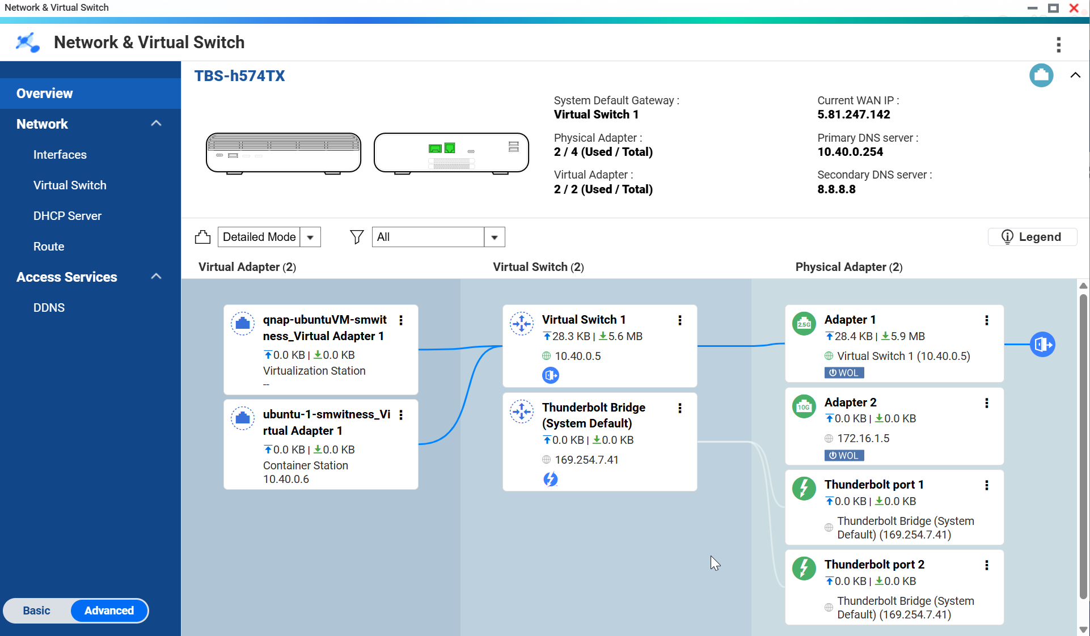Click the 172.16.1.5 address on Adapter 2
Viewport: 1090px width, 636px height.
(863, 438)
